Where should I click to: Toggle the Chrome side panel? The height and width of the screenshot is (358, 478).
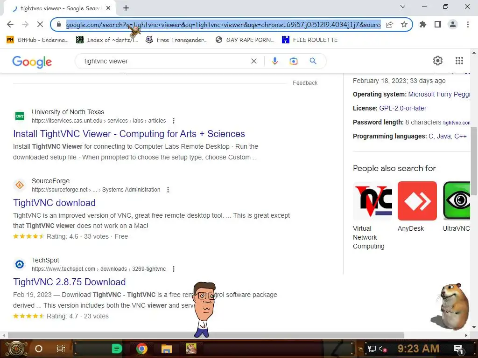point(438,24)
